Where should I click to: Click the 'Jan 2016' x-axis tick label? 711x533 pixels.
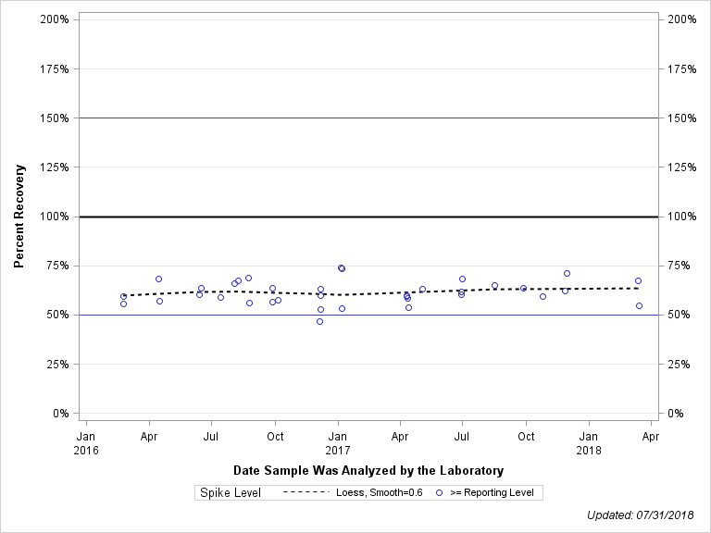[x=86, y=443]
